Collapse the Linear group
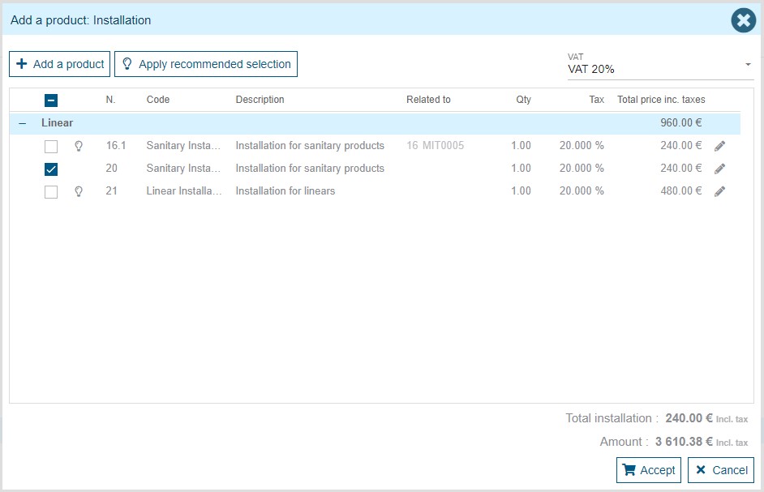The height and width of the screenshot is (492, 764). pyautogui.click(x=22, y=123)
